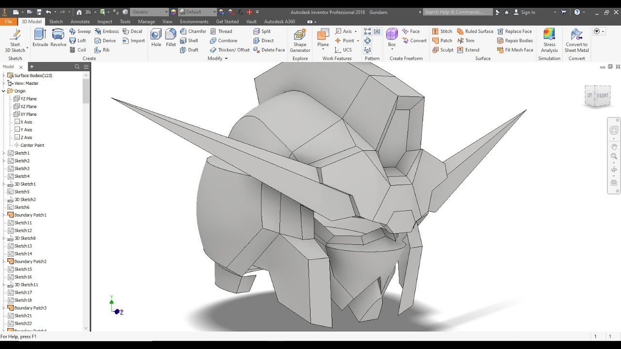Expand the View: Master node
The height and width of the screenshot is (349, 621).
[4, 83]
